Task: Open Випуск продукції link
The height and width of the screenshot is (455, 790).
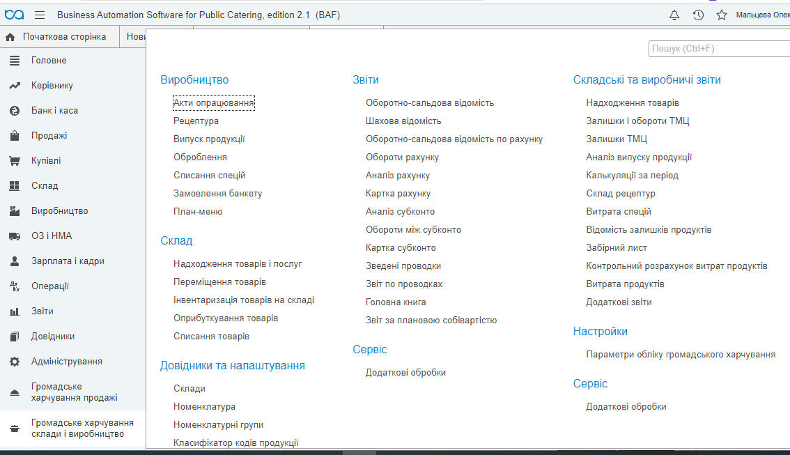Action: (x=209, y=139)
